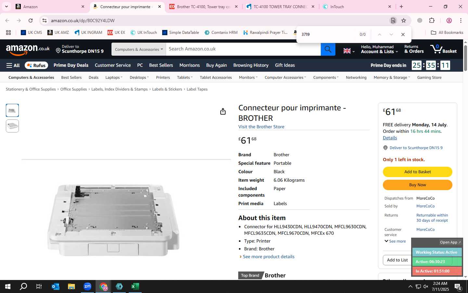Click Add to Basket button
468x293 pixels.
tap(418, 172)
